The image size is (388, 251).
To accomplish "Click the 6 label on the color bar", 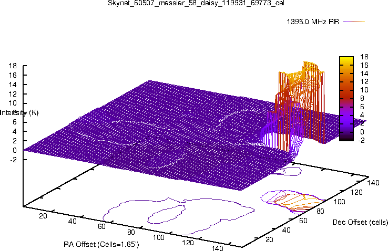I will [362, 107].
